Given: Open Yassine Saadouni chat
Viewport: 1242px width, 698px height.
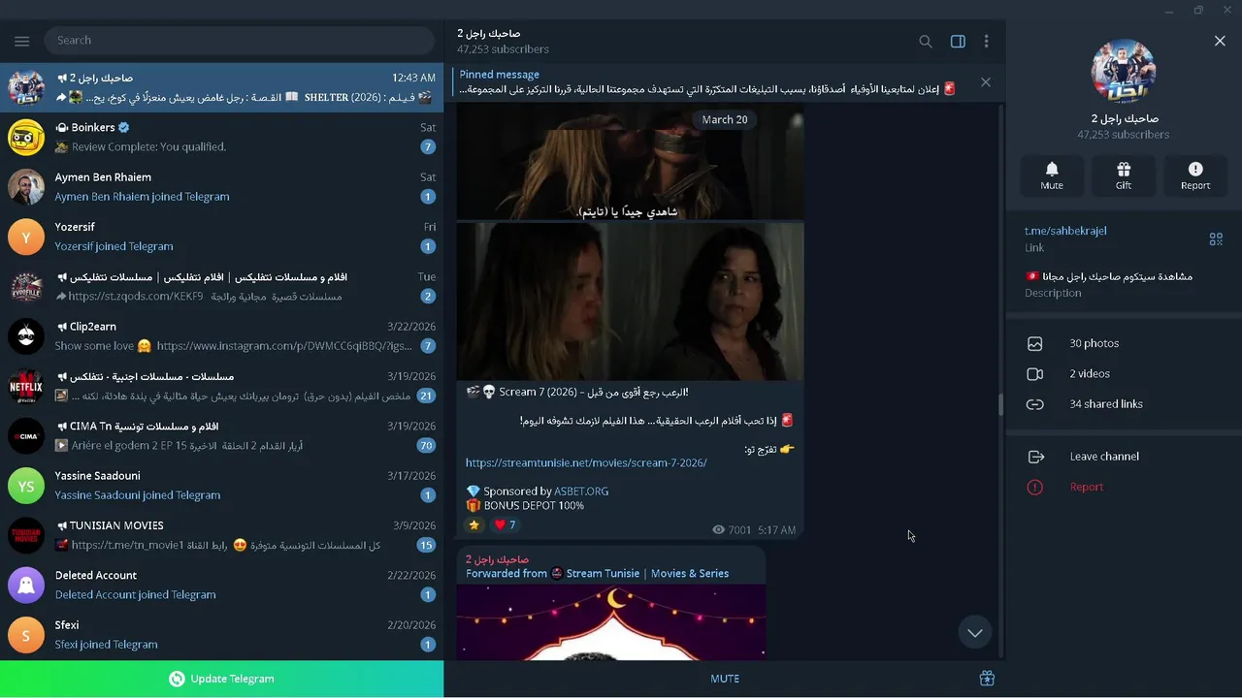Looking at the screenshot, I should 221,486.
